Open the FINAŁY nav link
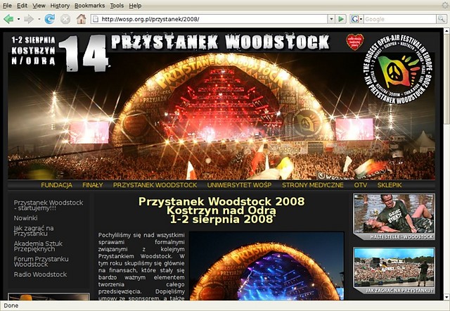 [92, 185]
